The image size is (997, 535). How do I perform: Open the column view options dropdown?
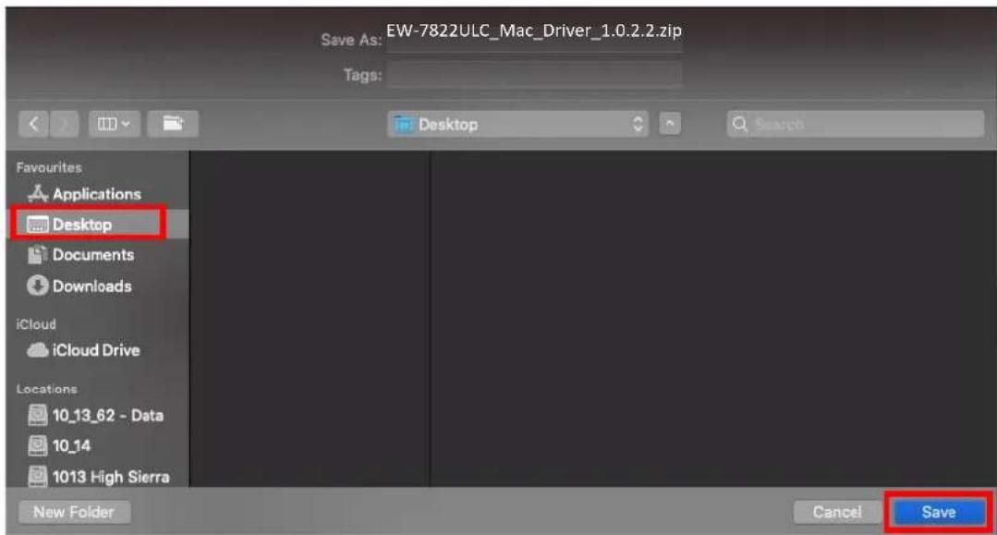[x=115, y=124]
